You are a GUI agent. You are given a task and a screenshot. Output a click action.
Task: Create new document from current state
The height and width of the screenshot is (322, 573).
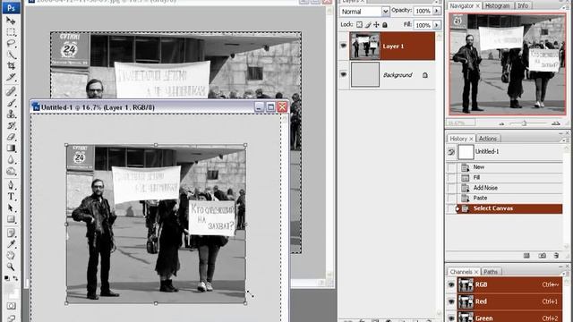tap(526, 256)
